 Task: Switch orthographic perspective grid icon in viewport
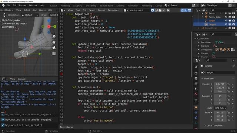pyautogui.click(x=54, y=53)
